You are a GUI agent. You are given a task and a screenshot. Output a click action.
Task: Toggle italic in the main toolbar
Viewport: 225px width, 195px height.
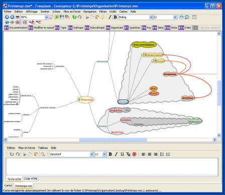point(110,17)
